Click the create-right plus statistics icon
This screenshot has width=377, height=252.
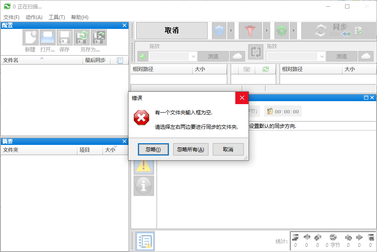(x=348, y=238)
